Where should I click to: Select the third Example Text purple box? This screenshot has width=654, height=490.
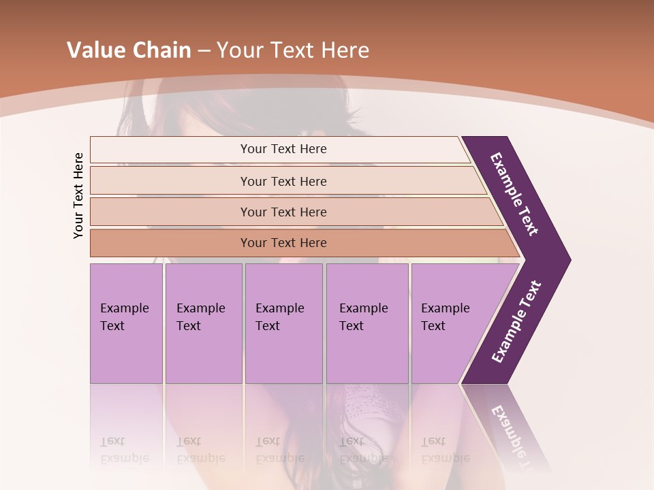284,323
